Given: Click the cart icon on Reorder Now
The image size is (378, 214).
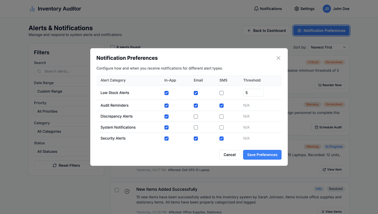Looking at the screenshot, I should (x=319, y=85).
